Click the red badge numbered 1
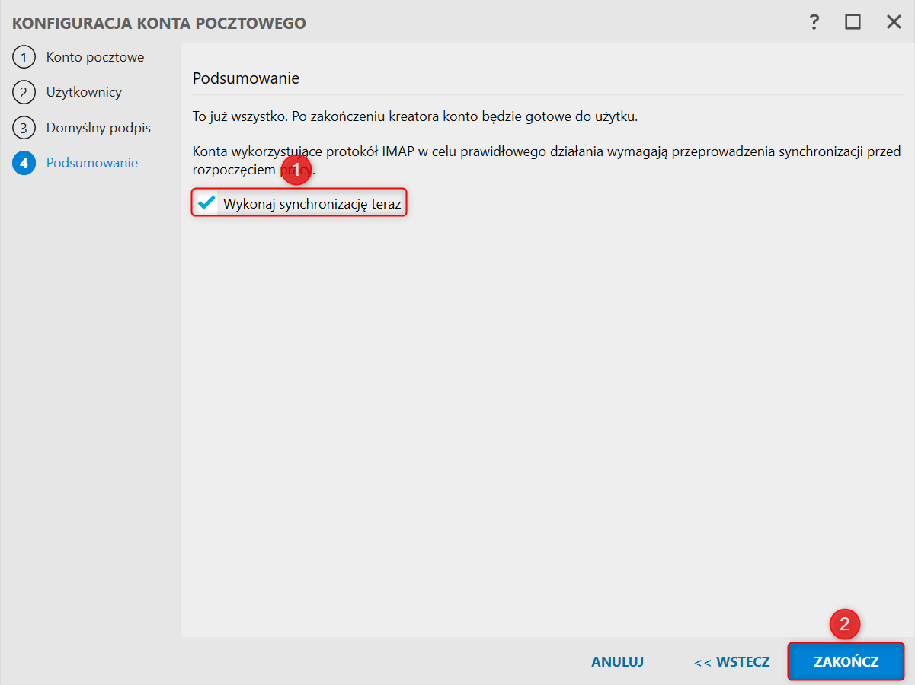 296,170
